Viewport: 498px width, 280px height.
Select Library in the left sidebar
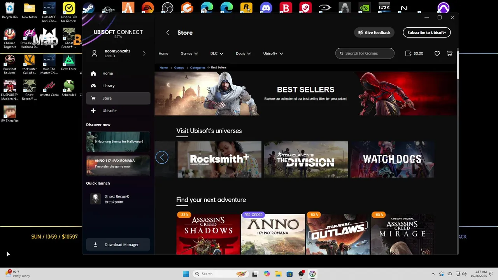tap(118, 86)
